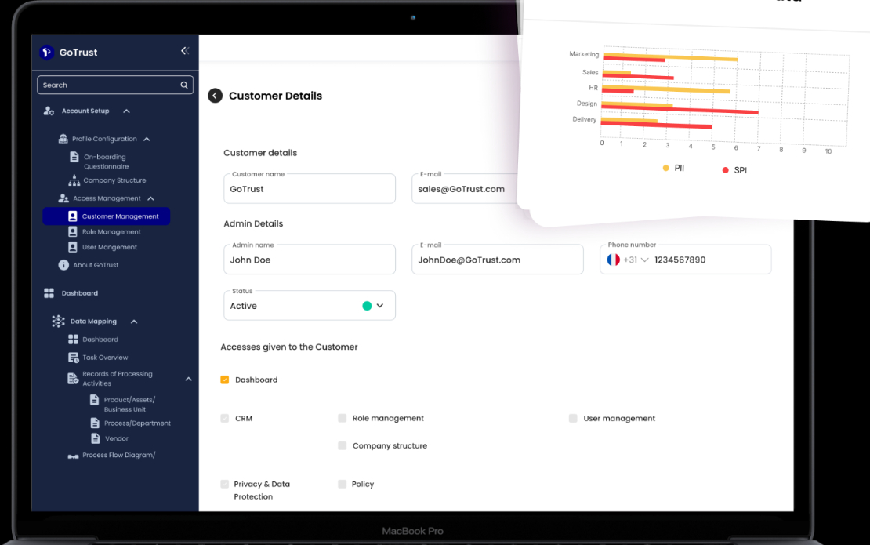This screenshot has height=545, width=870.
Task: Click the customer E-mail field sales@GoTrust.com
Action: (465, 189)
